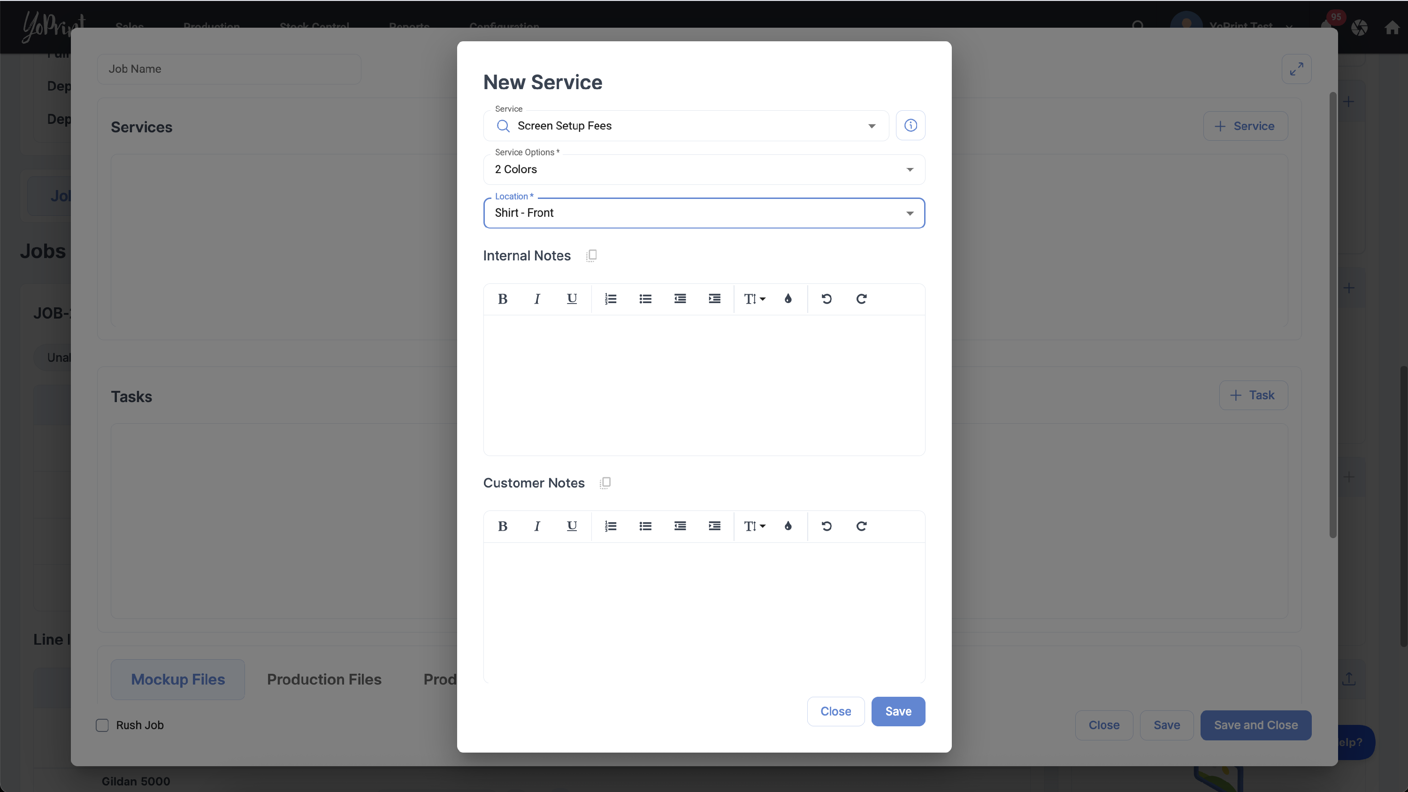1408x792 pixels.
Task: Expand the Service dropdown arrow
Action: point(872,126)
